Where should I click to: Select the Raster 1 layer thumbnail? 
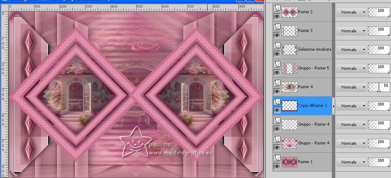pos(289,162)
